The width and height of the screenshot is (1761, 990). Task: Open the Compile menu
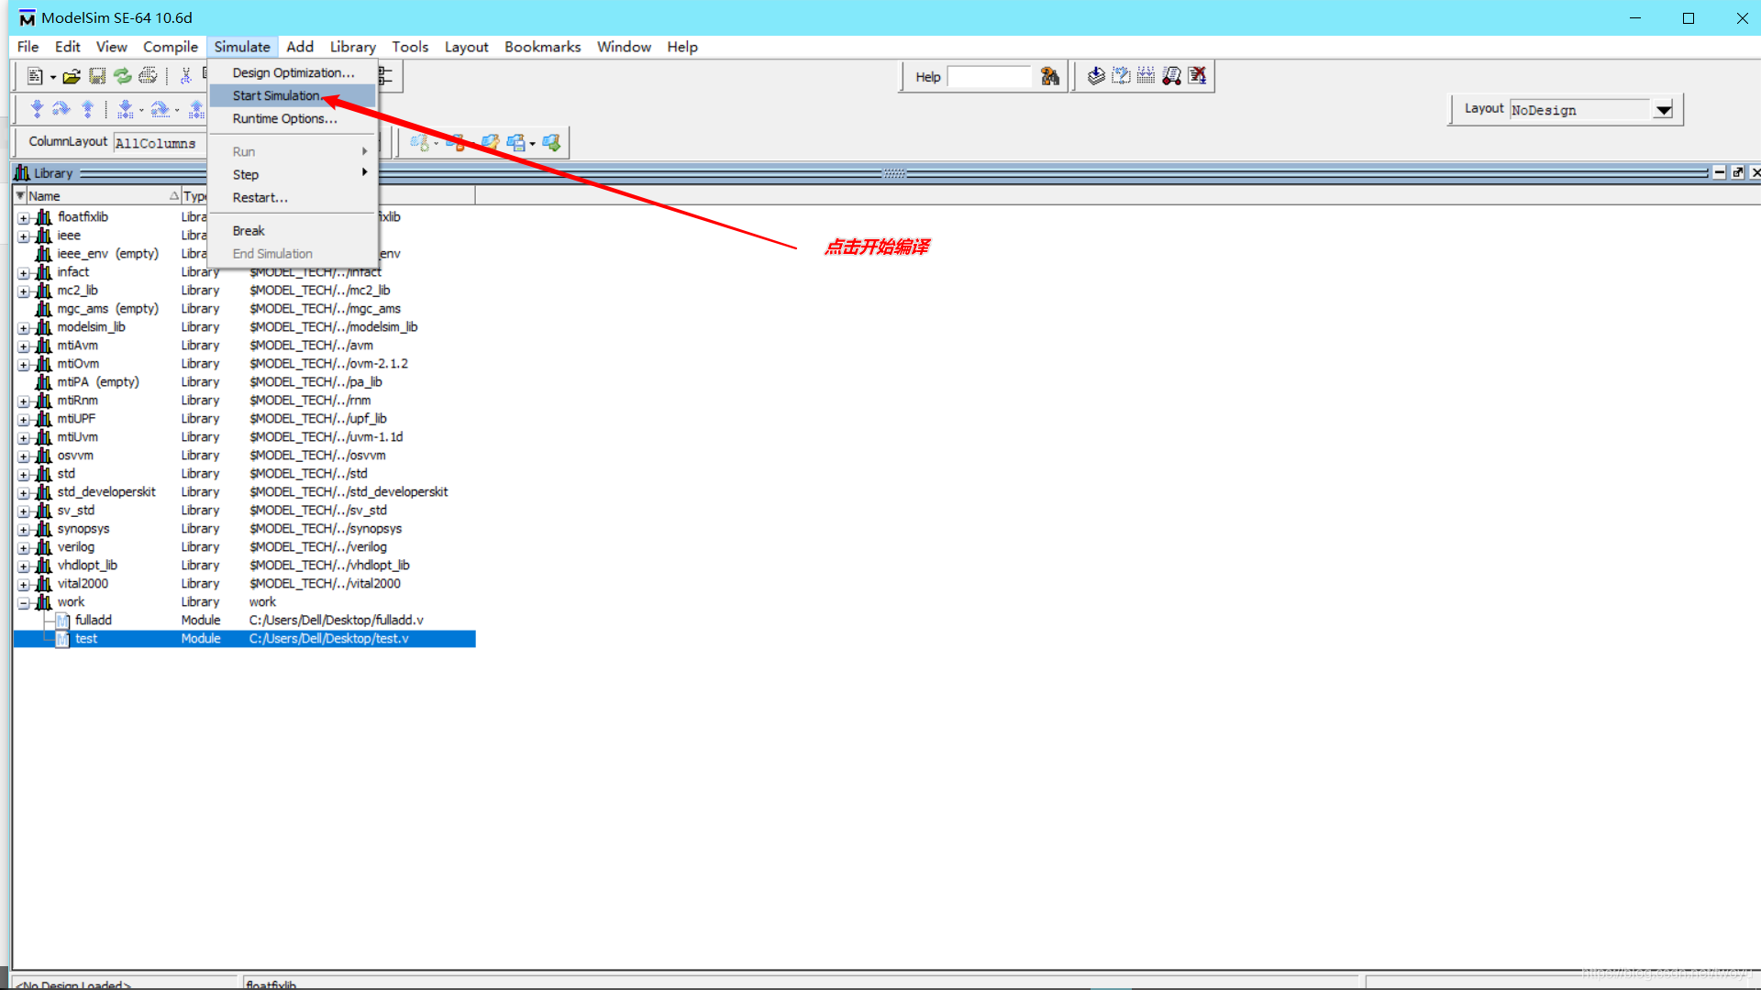pos(170,47)
